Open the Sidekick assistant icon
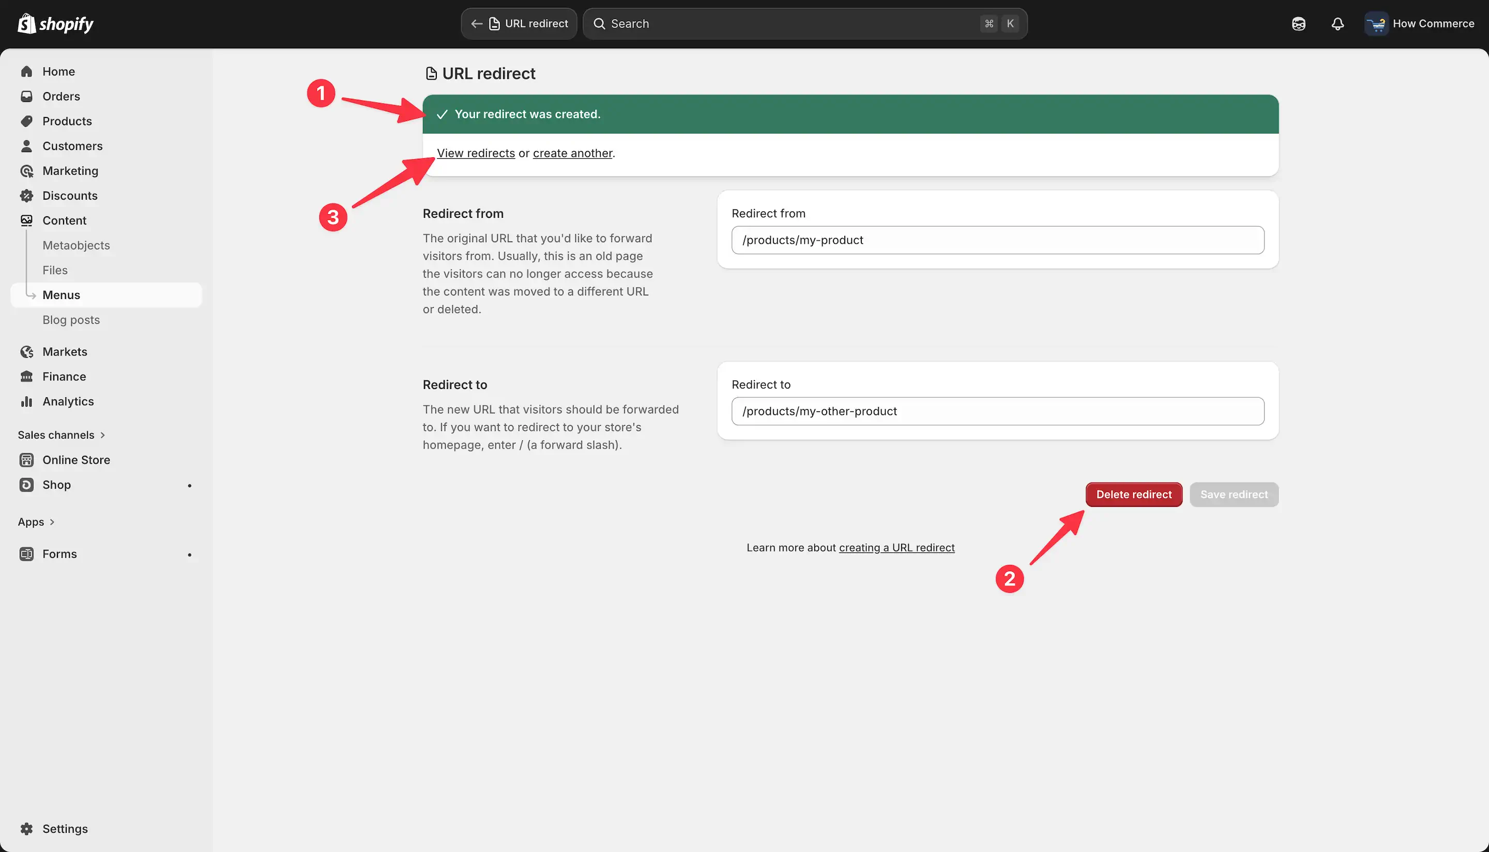Screen dimensions: 1489x852 pos(1298,23)
